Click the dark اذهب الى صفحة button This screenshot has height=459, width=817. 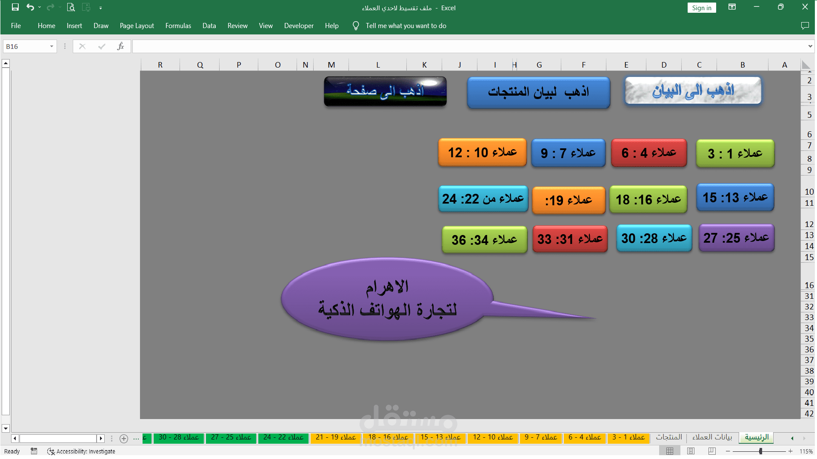[385, 91]
